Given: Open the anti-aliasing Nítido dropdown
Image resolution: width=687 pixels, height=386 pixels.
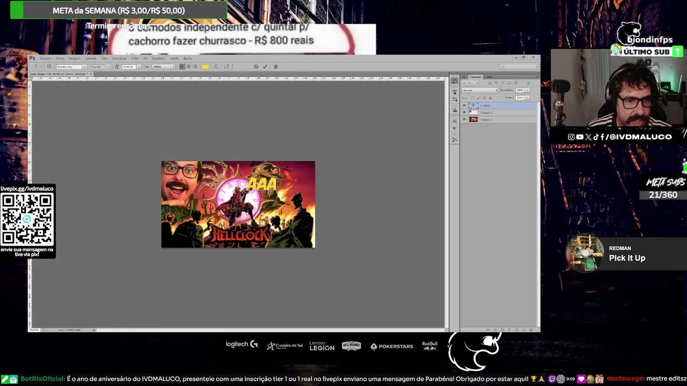Looking at the screenshot, I should (x=164, y=66).
